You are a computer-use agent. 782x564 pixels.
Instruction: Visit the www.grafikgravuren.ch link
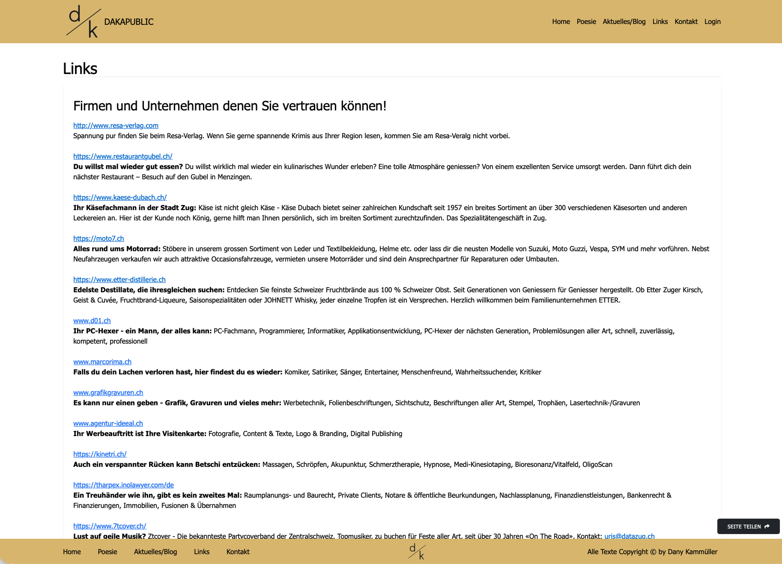click(108, 392)
